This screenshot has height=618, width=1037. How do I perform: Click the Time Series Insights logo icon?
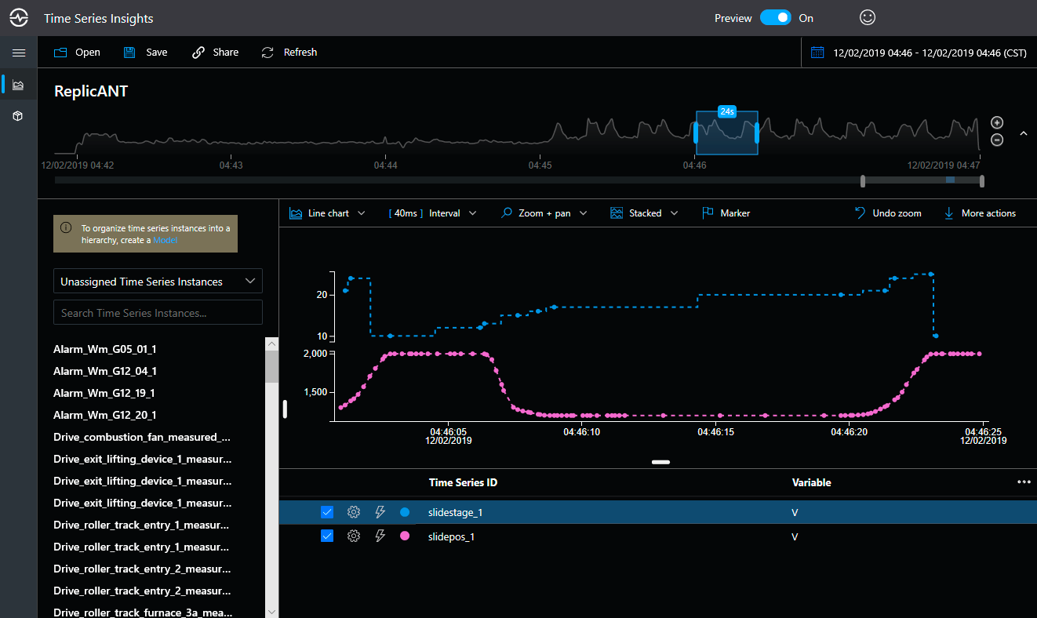tap(19, 17)
